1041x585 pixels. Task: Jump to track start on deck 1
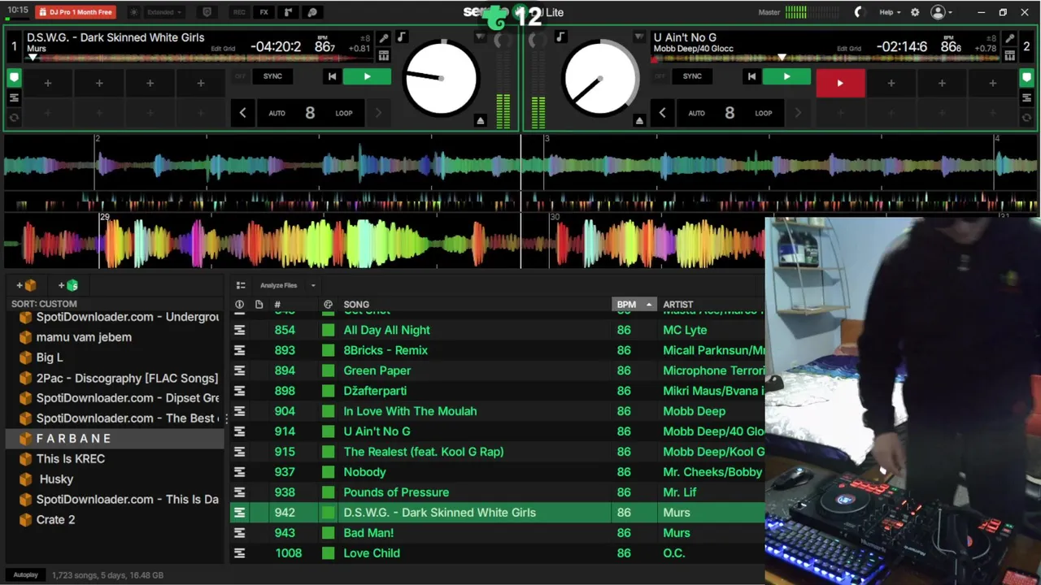tap(332, 76)
